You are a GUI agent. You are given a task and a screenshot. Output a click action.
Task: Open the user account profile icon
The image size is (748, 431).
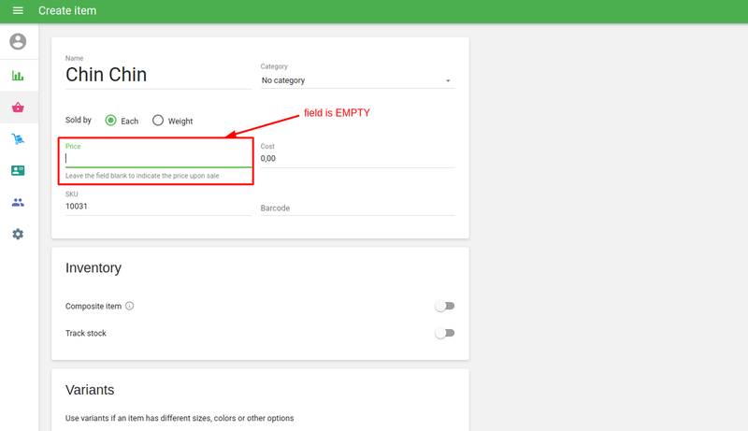[18, 42]
